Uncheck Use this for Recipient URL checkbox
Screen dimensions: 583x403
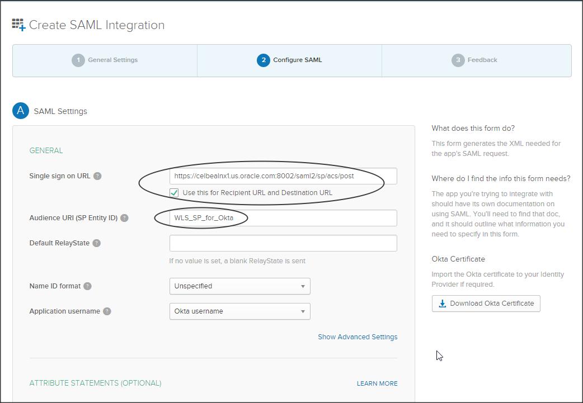click(174, 192)
